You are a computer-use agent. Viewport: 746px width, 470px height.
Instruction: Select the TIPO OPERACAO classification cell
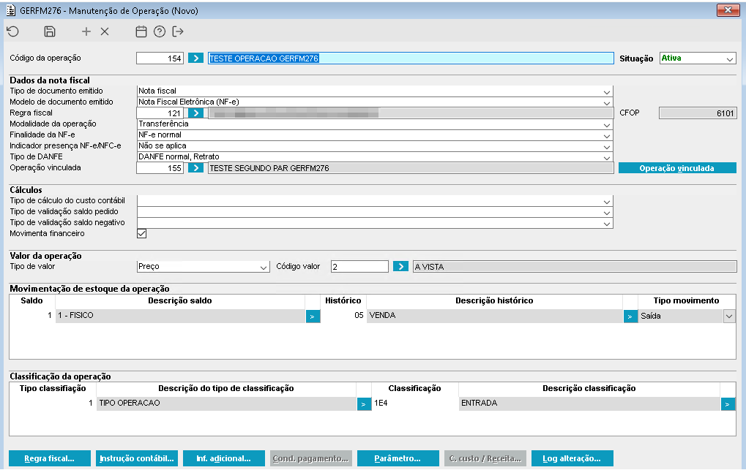coord(226,403)
